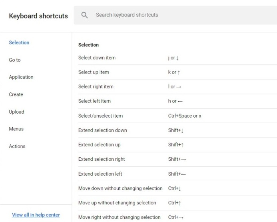The image size is (277, 222).
Task: Select the 'Select down item' row label
Action: tap(97, 58)
